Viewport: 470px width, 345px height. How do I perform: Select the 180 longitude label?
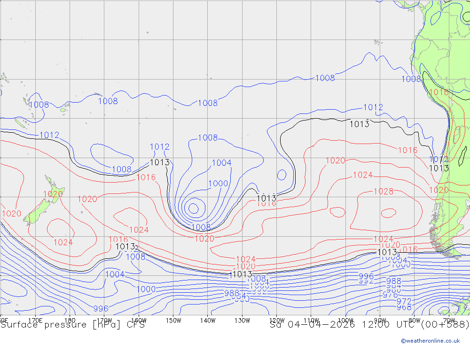[70, 321]
